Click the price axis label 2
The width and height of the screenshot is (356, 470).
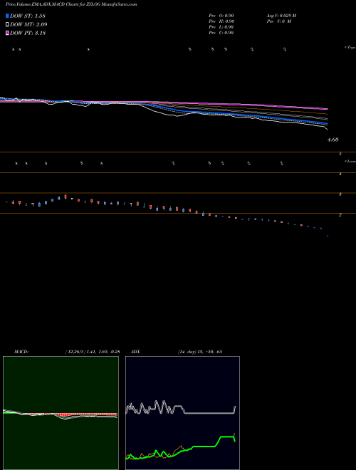coord(340,215)
